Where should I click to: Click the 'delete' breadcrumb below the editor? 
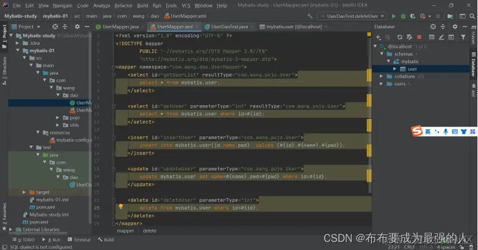coord(149,231)
